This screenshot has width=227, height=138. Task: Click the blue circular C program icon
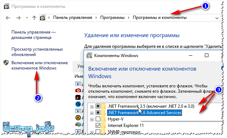pos(78,104)
